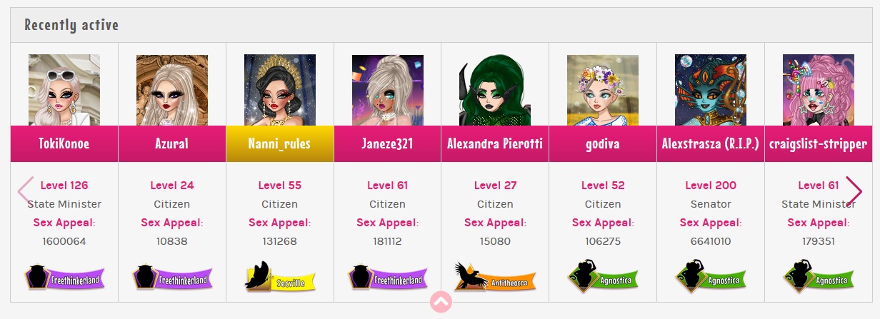
Task: Visit Alexandra Pierotti's profile name
Action: 495,143
